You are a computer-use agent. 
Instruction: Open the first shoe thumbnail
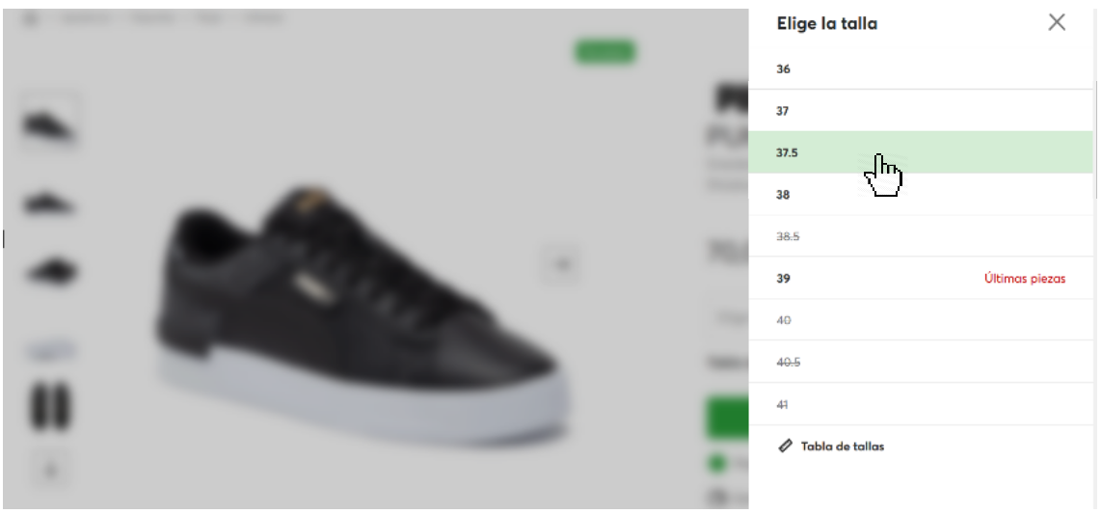[49, 123]
